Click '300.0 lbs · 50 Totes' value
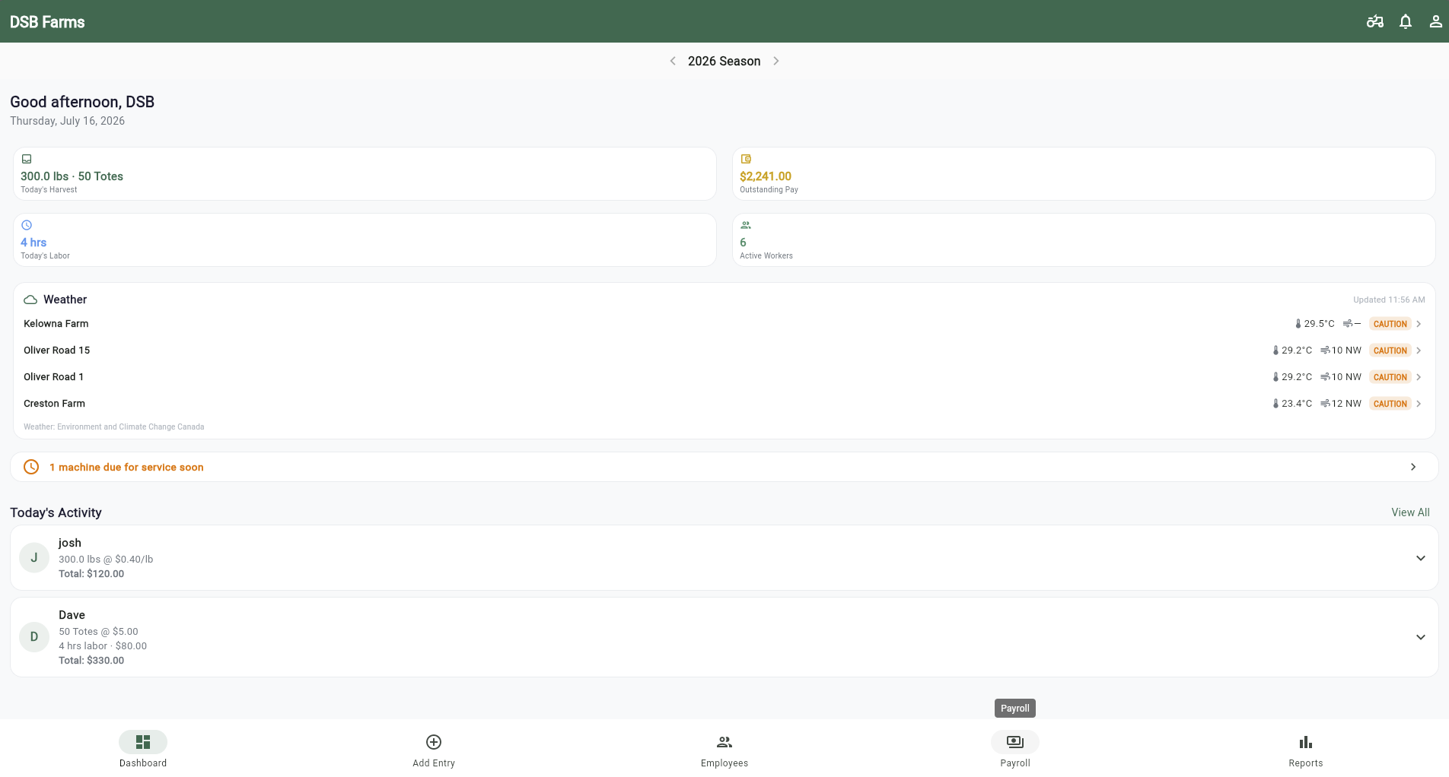Screen dimensions: 1449x777 [x=72, y=176]
